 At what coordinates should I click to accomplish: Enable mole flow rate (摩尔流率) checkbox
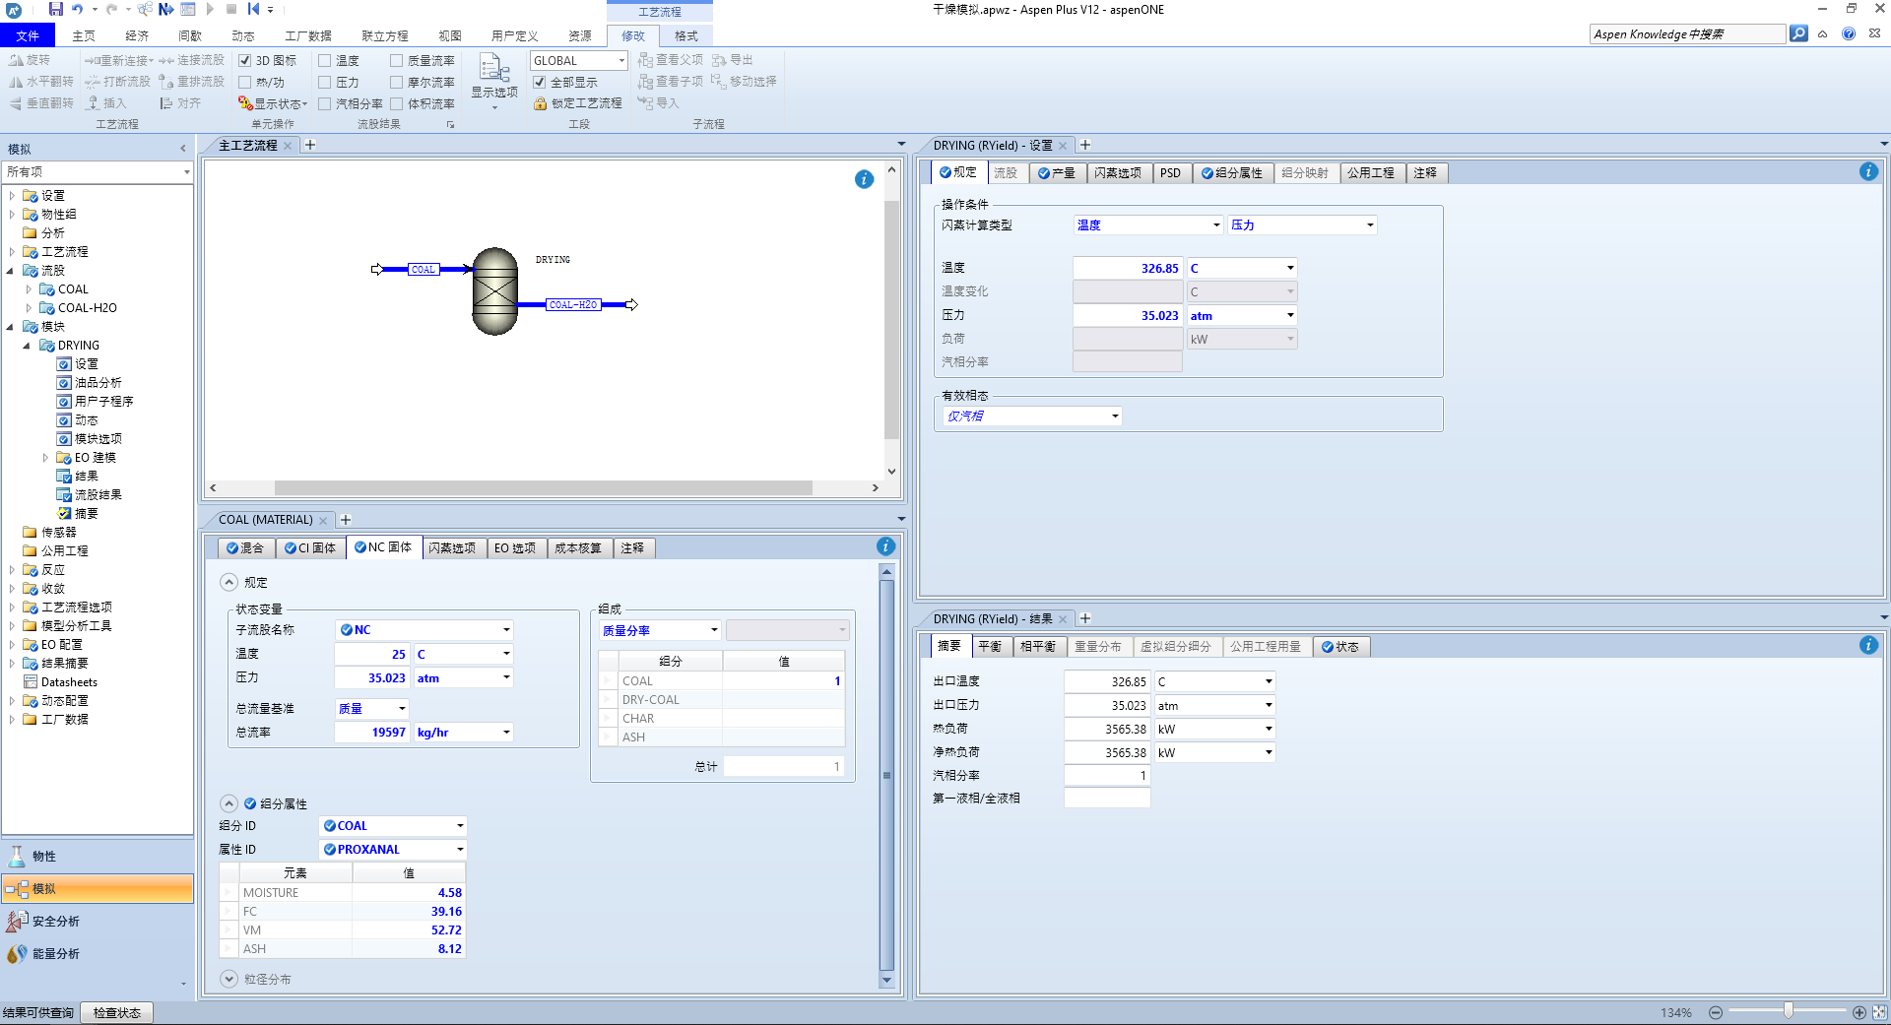396,82
